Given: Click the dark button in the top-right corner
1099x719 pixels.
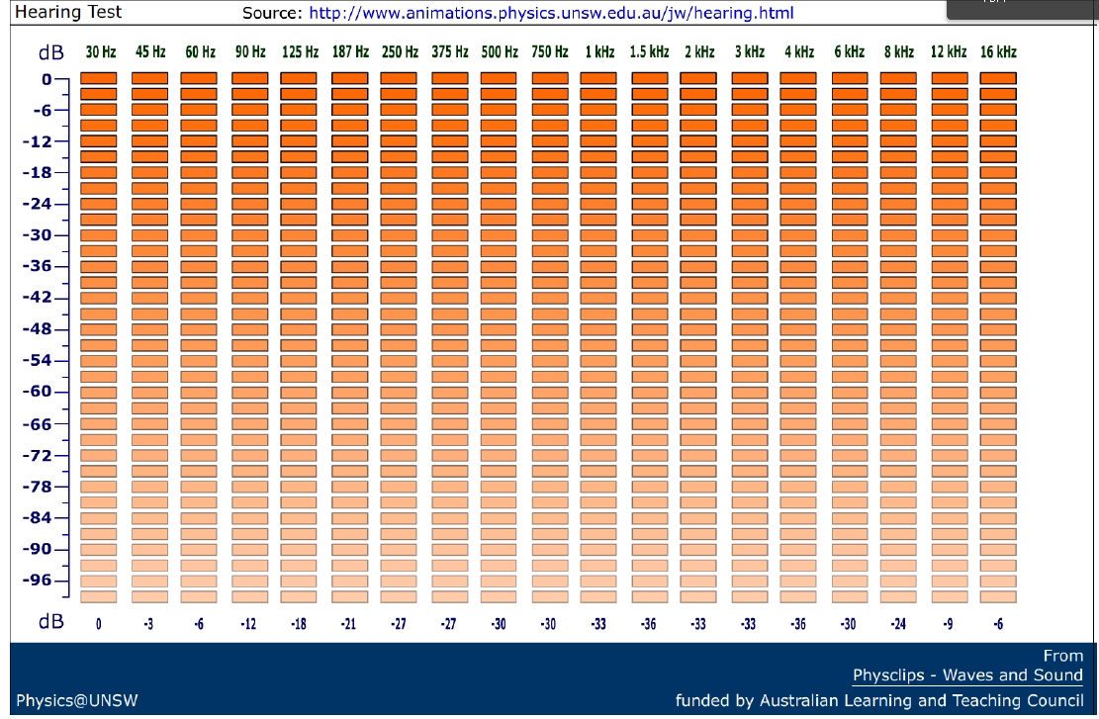Looking at the screenshot, I should (1019, 7).
